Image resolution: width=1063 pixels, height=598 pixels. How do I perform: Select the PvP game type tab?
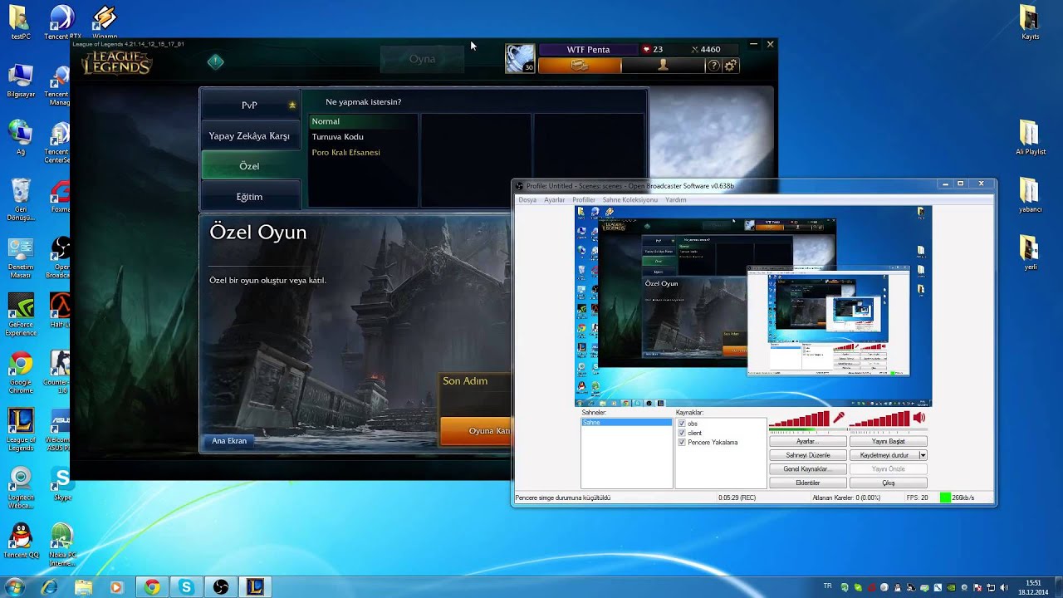[x=249, y=105]
